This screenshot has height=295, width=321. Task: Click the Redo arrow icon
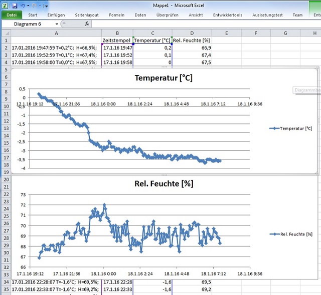coord(34,5)
